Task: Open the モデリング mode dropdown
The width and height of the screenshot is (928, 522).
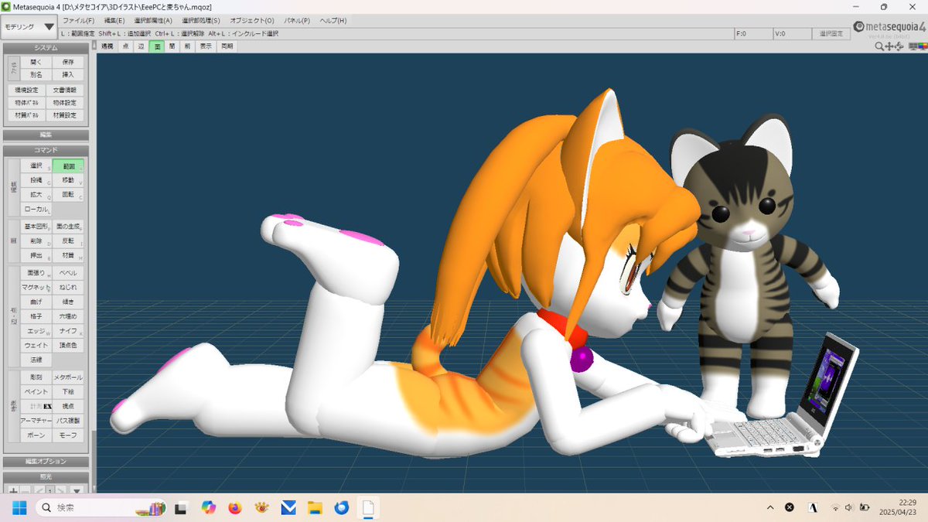Action: coord(29,27)
